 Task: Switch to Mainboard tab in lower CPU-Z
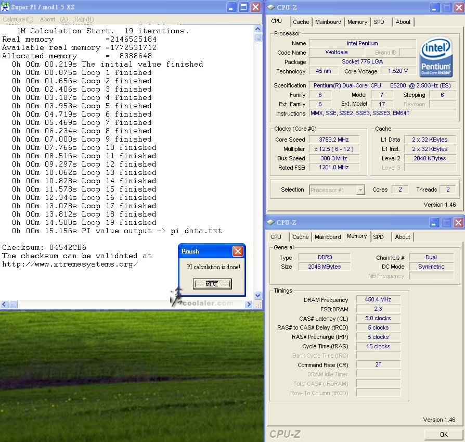click(328, 237)
